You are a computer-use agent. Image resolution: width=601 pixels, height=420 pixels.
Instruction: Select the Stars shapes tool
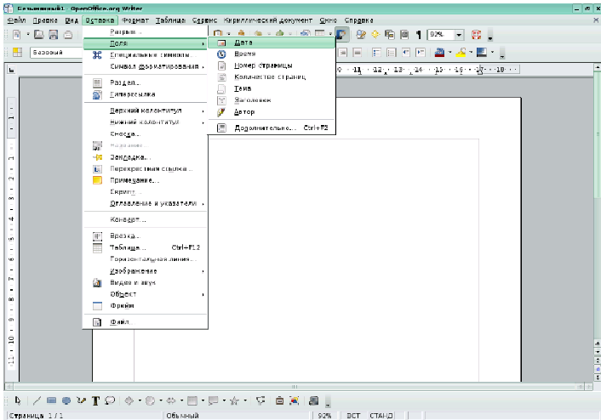[234, 400]
